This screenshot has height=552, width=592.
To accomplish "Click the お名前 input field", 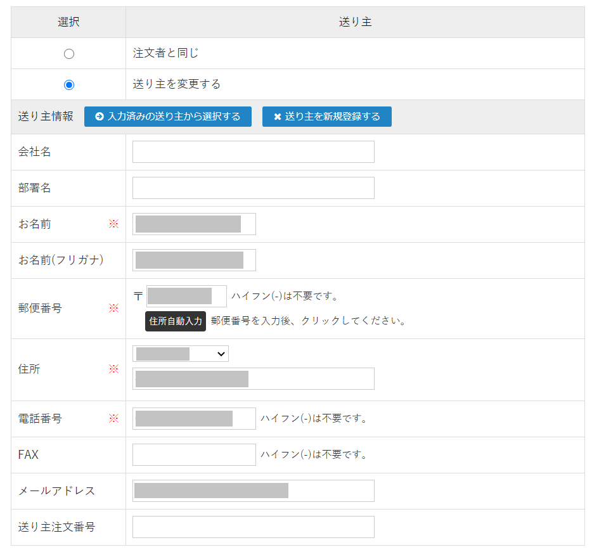I will 194,224.
